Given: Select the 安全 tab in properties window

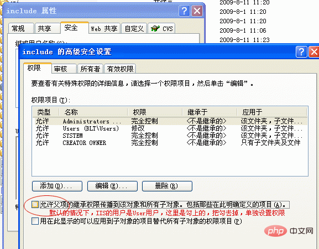Looking at the screenshot, I should tap(74, 28).
